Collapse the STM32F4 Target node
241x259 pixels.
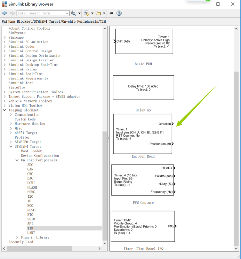(x=11, y=146)
